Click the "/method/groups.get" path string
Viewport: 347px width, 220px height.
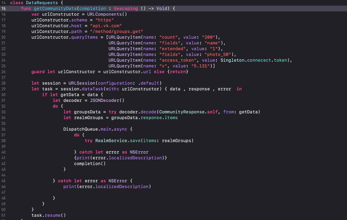click(x=116, y=31)
